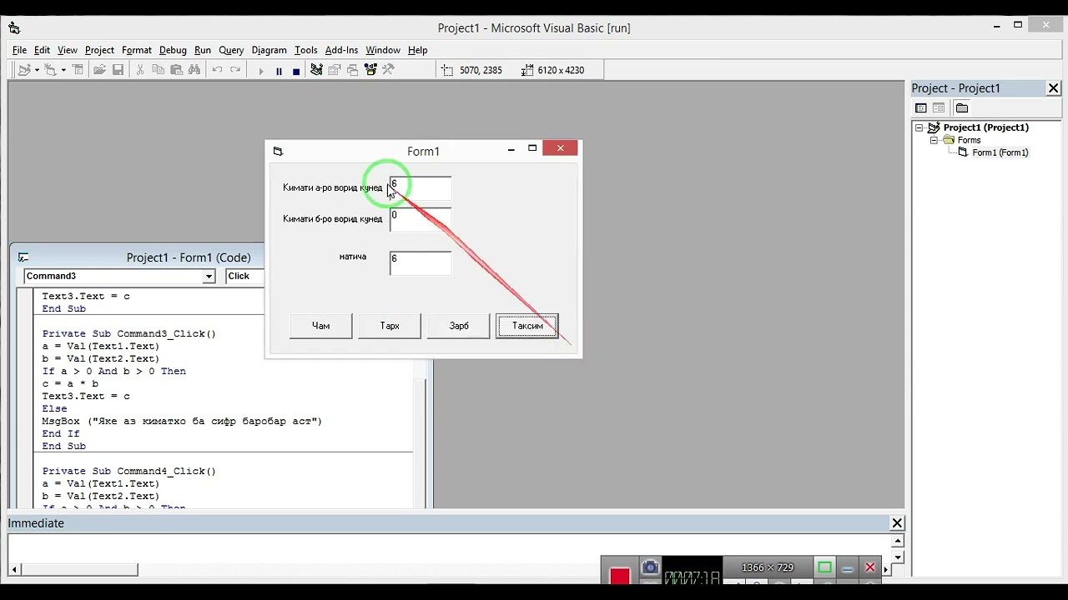
Task: Click the Чам button on Form1
Action: (320, 326)
